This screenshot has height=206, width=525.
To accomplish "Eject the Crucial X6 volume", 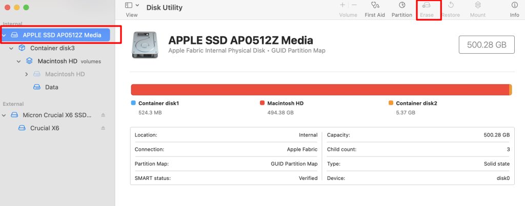I will [103, 128].
